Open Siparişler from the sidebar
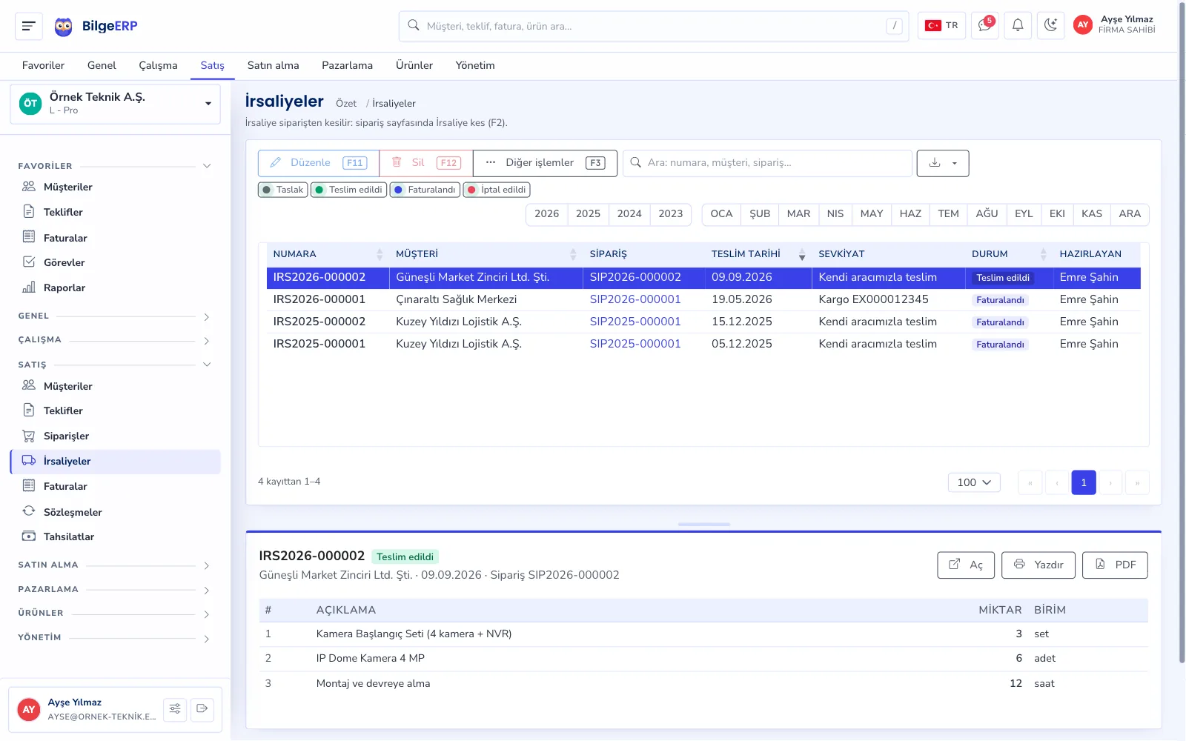 coord(116,436)
